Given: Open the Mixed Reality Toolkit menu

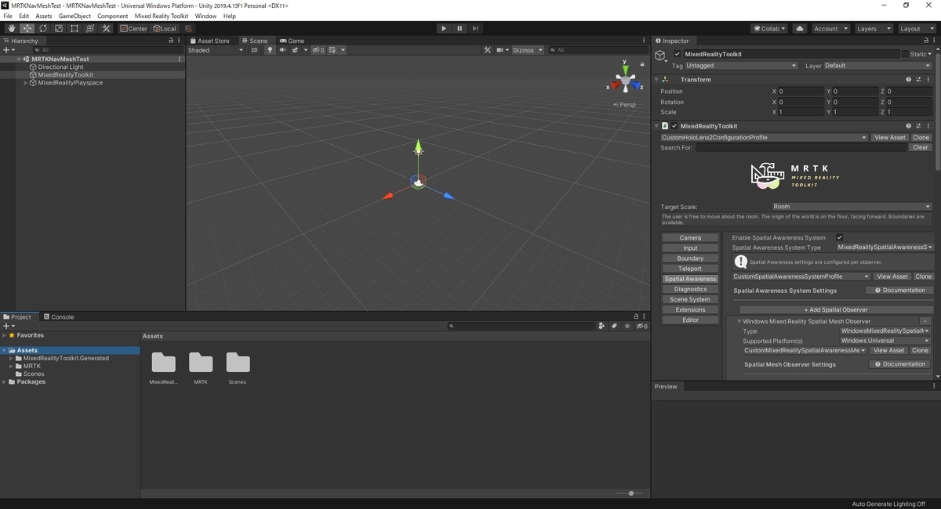Looking at the screenshot, I should 162,16.
